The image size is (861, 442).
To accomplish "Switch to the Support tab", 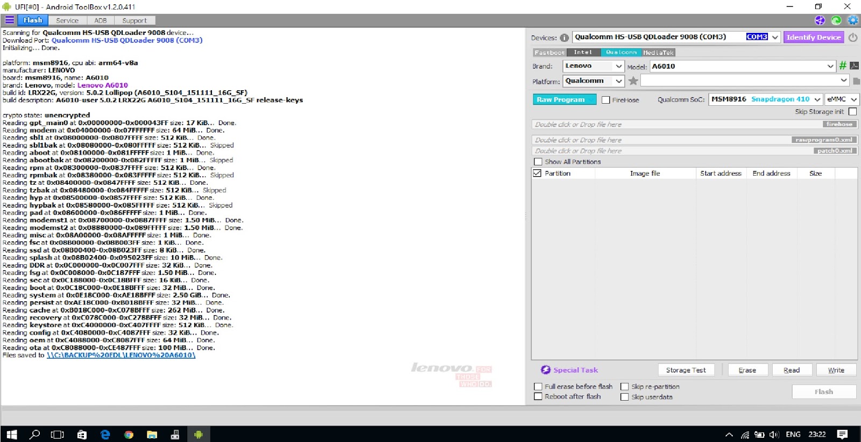I will [135, 20].
